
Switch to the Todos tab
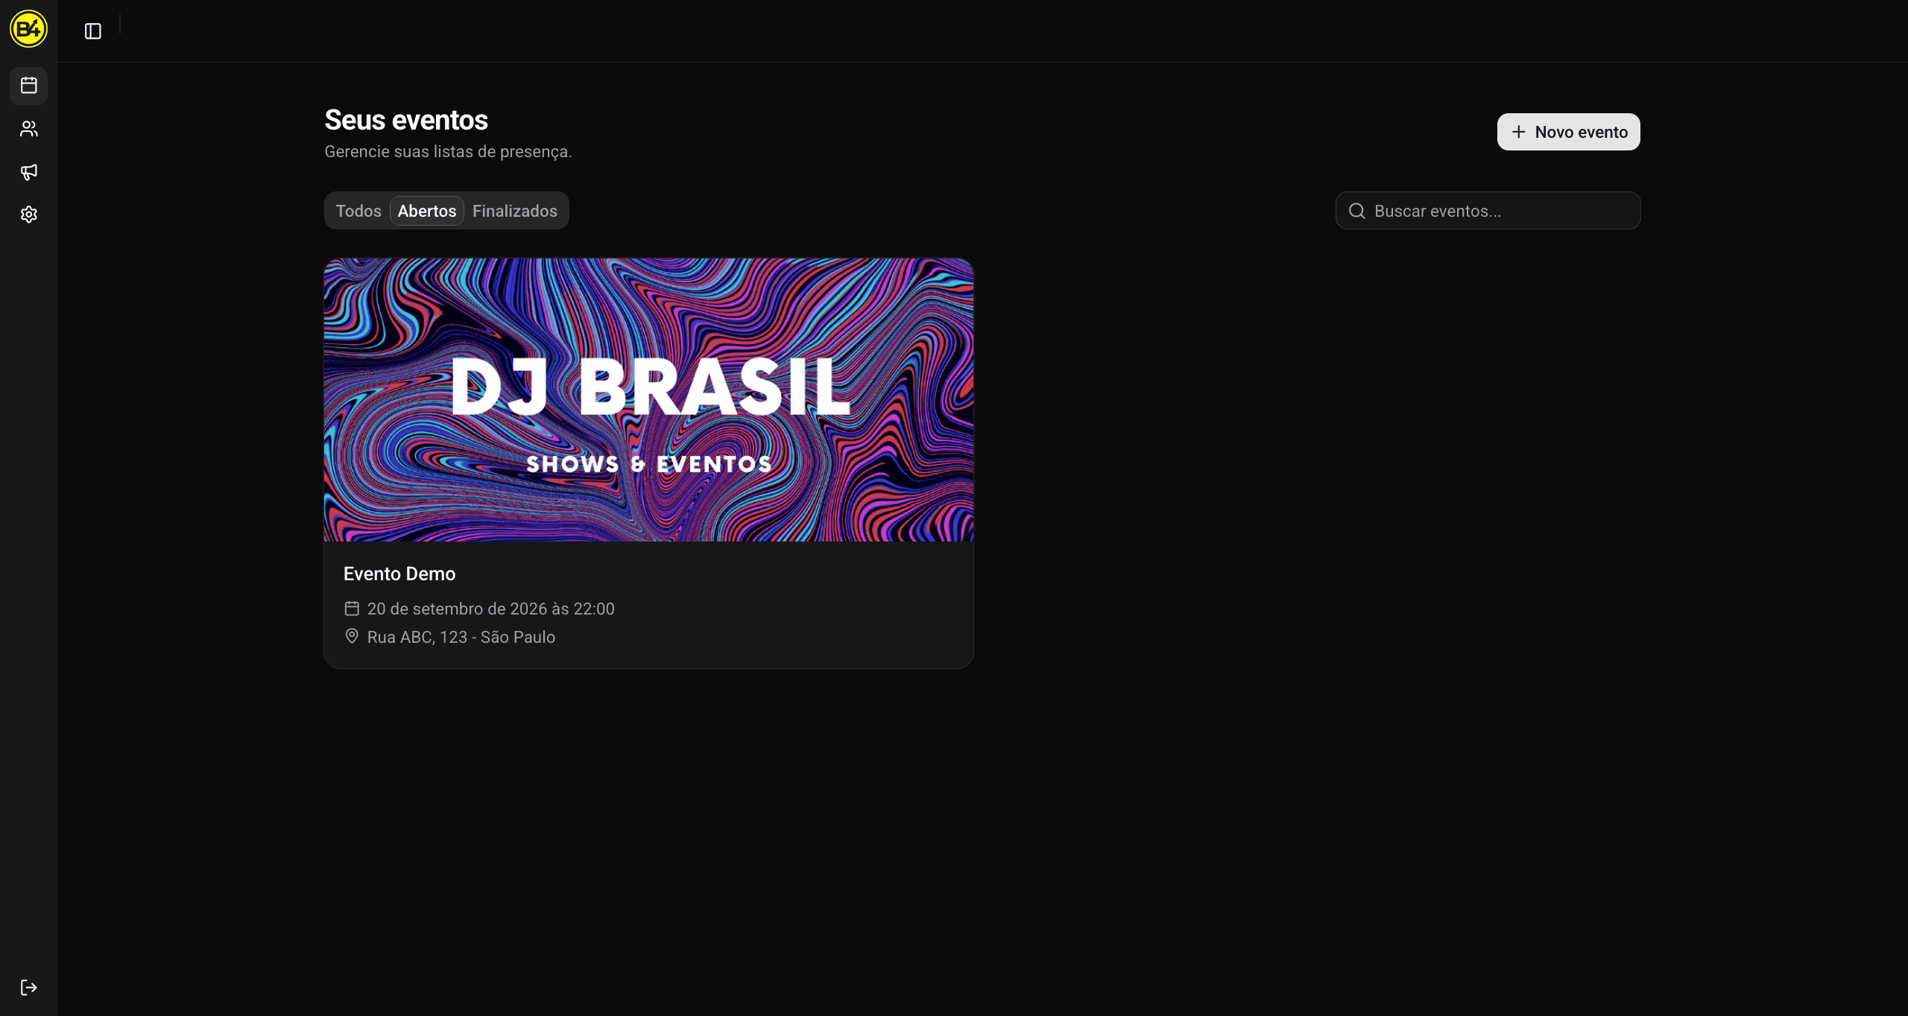[x=358, y=211]
